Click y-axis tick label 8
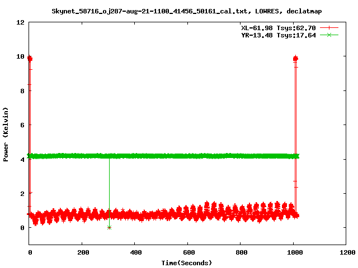Viewport: 358px width, 268px height. click(x=22, y=91)
